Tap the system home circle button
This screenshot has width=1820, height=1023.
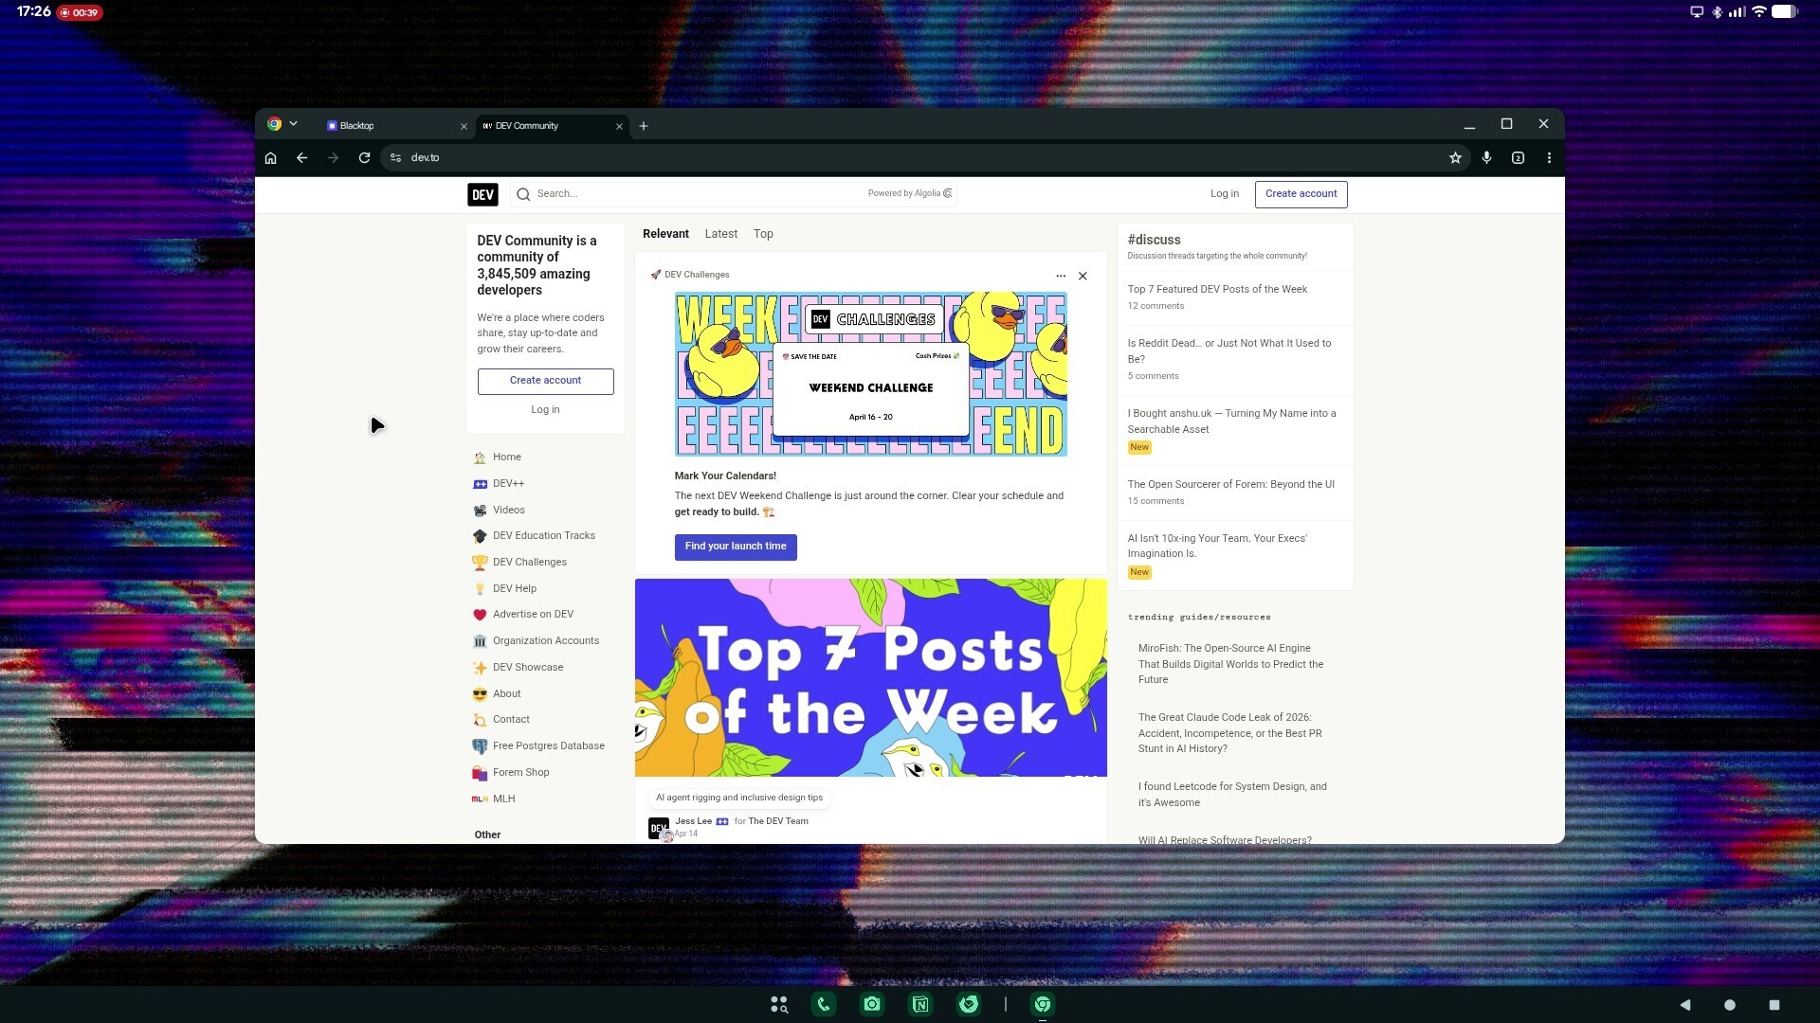coord(1729,1005)
